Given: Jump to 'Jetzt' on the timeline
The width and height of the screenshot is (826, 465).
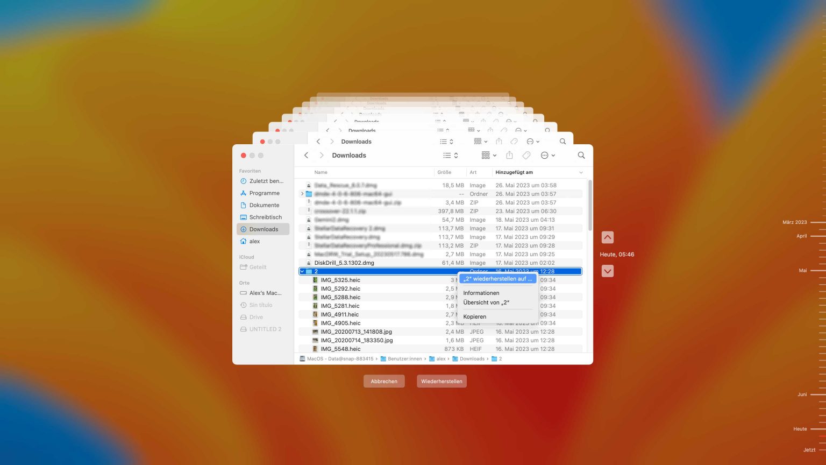Looking at the screenshot, I should [809, 450].
